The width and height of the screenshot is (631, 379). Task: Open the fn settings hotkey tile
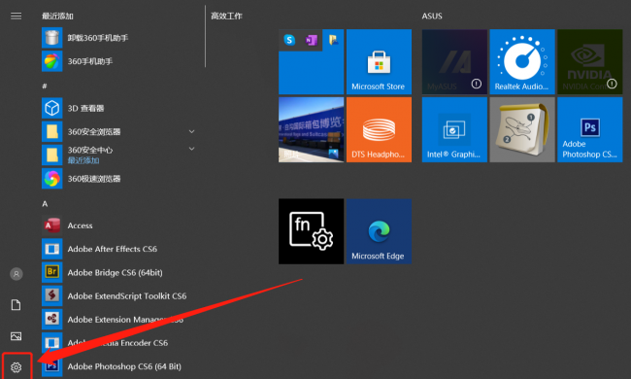(x=311, y=231)
